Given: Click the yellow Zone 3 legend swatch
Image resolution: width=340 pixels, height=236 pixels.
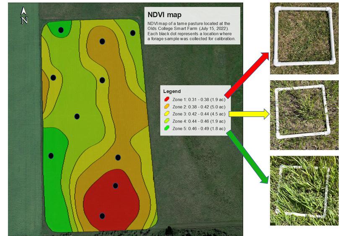Looking at the screenshot, I should click(167, 113).
